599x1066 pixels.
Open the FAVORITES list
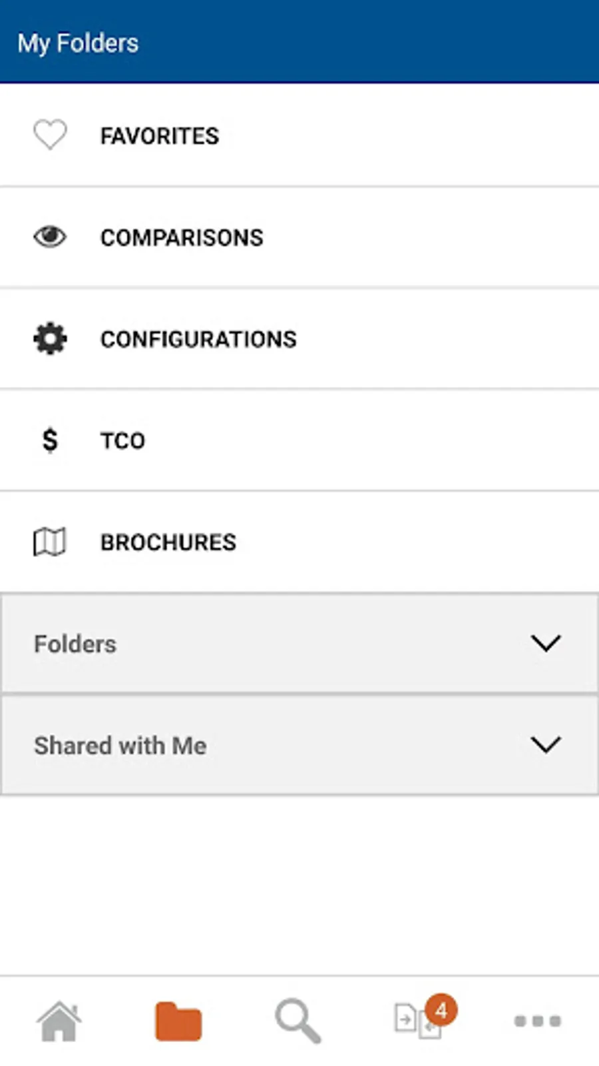tap(159, 136)
